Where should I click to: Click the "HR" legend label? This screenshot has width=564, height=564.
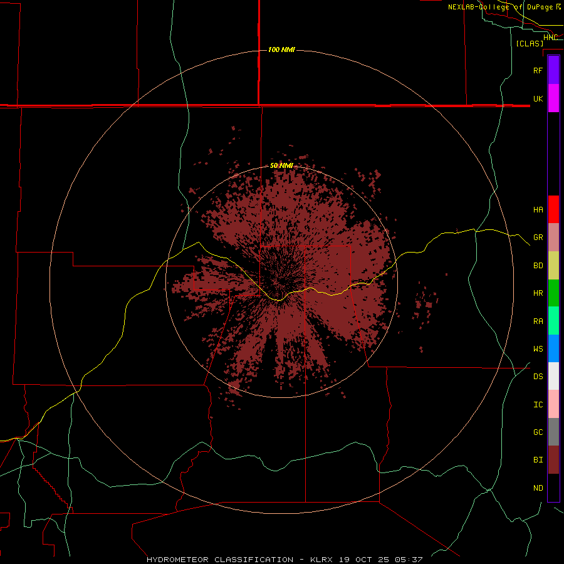[x=538, y=293]
